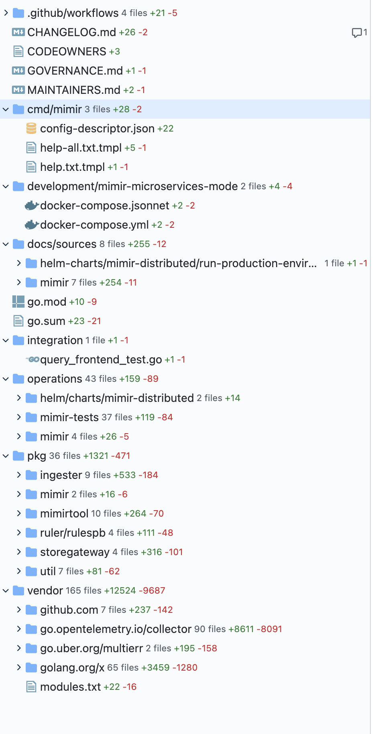Expand the mimir-tests folder under operations

coord(19,417)
